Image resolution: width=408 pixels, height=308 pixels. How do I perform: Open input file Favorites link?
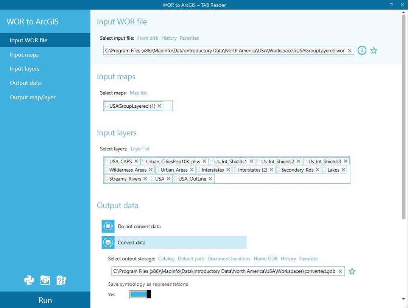click(x=189, y=38)
